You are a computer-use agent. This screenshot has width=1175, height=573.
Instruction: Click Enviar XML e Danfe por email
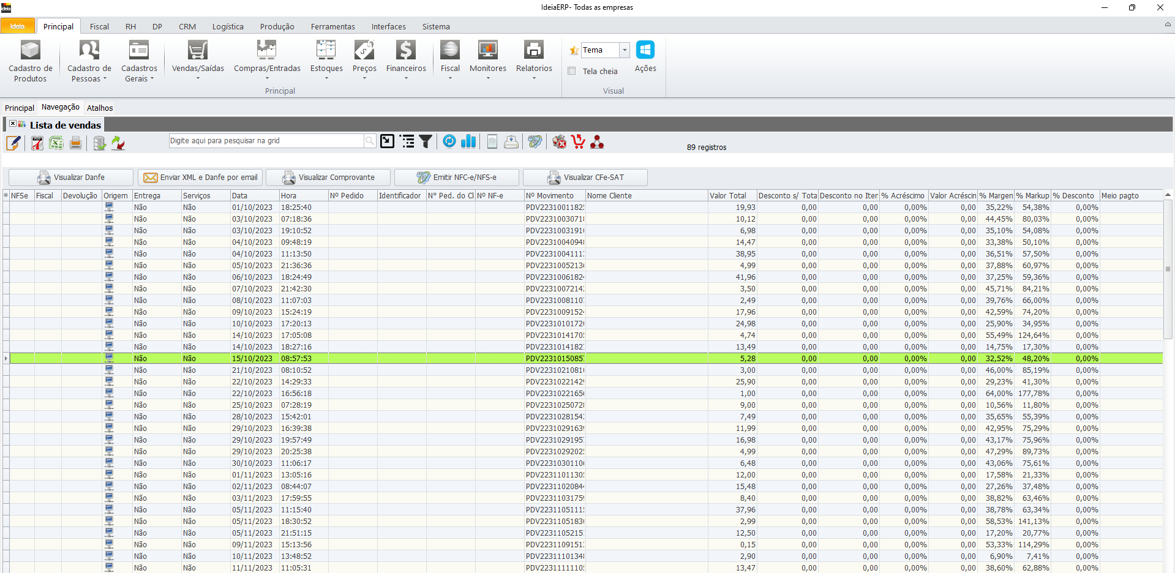(200, 178)
